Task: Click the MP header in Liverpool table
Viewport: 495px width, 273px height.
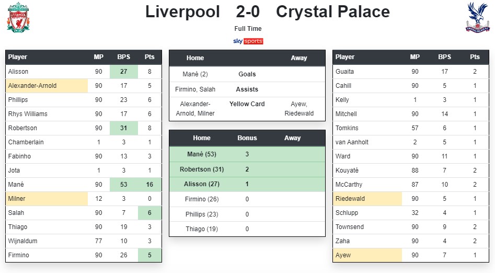Action: 98,57
